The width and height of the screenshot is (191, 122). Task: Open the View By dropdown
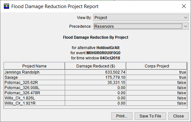pyautogui.click(x=141, y=18)
